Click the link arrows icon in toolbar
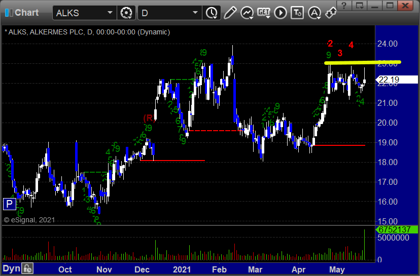The image size is (420, 276). pos(331,13)
